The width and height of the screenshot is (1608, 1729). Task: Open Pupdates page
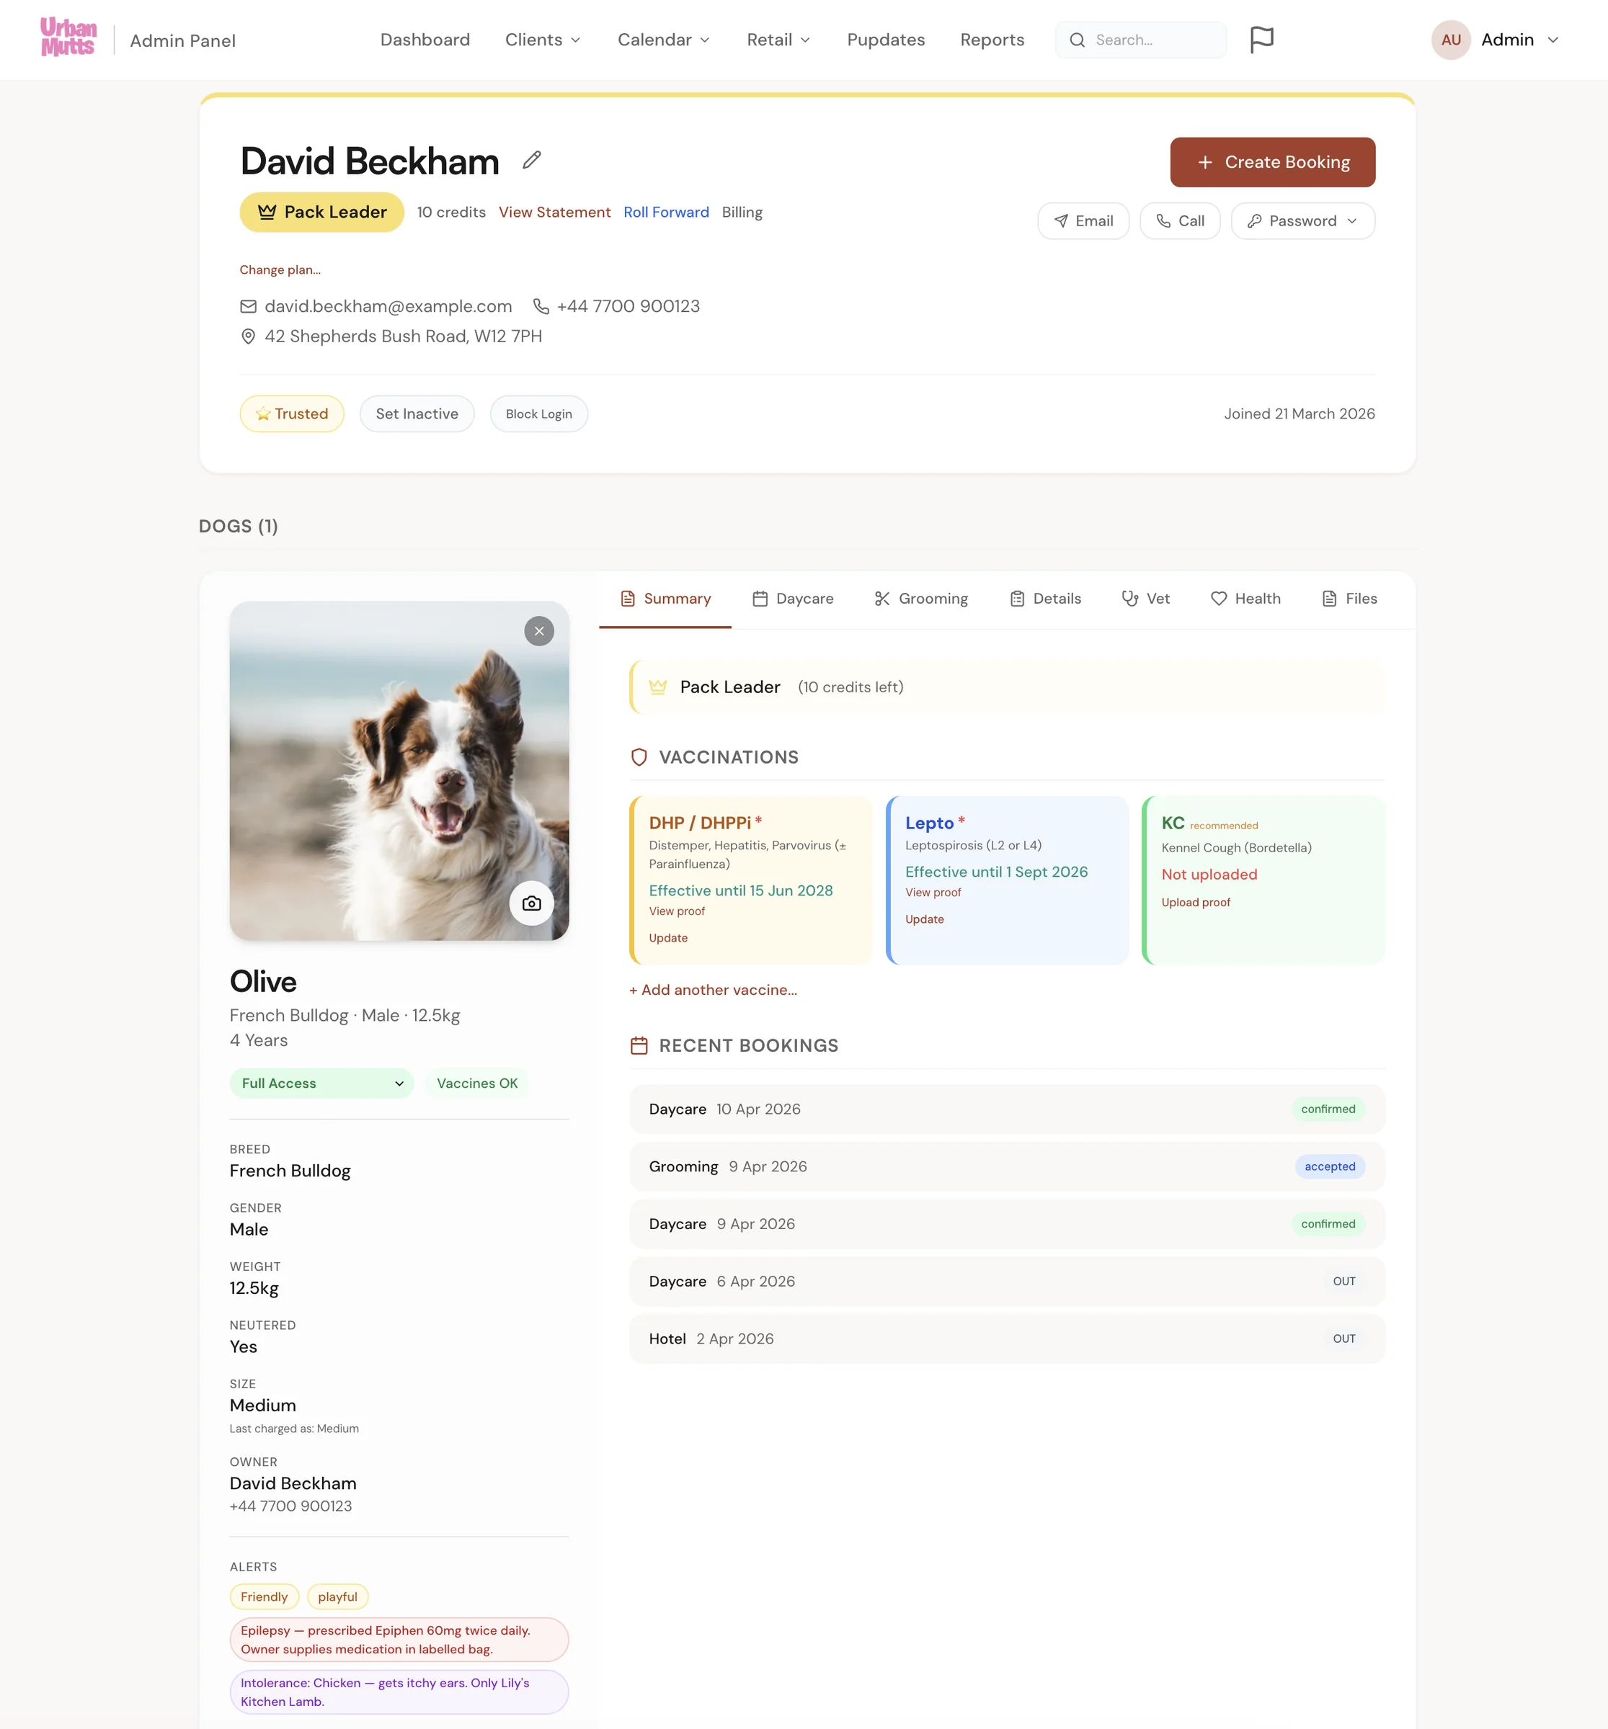pyautogui.click(x=886, y=40)
